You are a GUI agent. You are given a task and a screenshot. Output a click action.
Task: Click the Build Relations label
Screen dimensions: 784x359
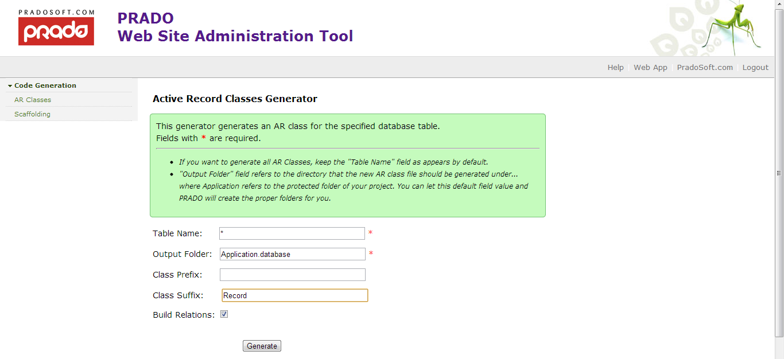(x=184, y=315)
